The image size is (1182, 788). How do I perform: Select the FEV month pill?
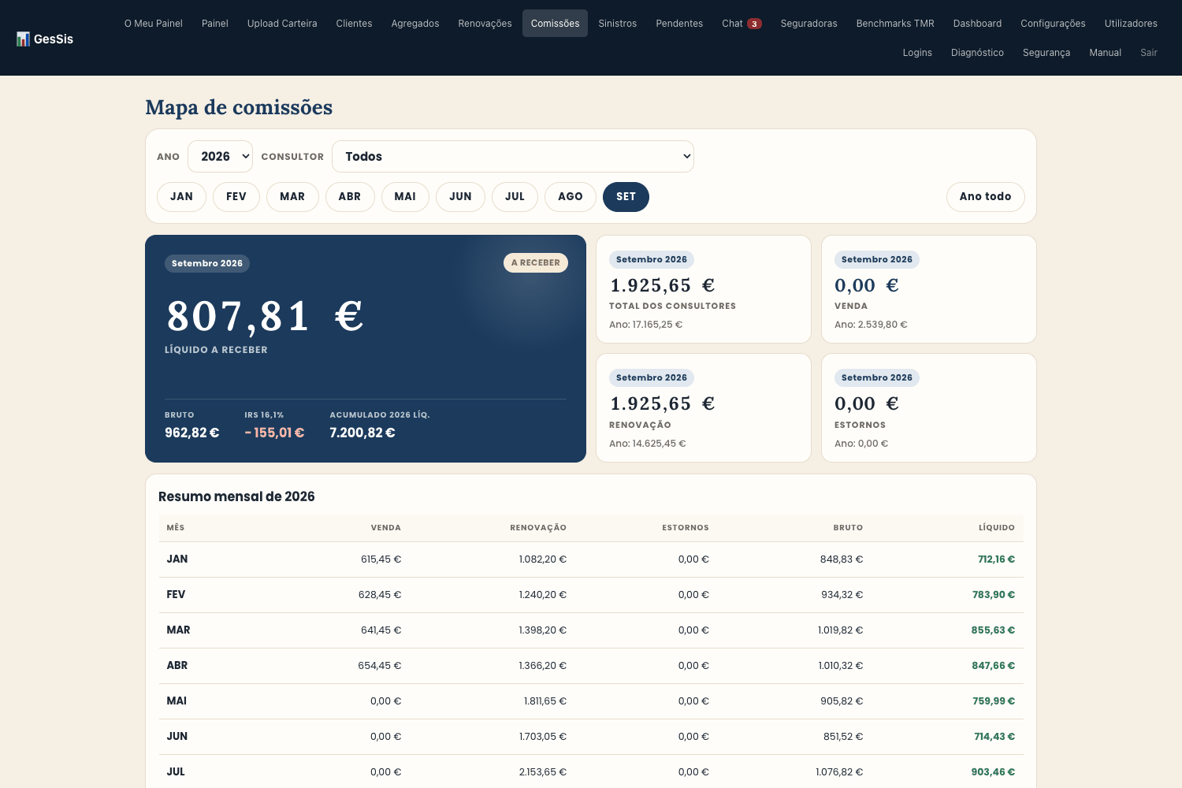236,197
